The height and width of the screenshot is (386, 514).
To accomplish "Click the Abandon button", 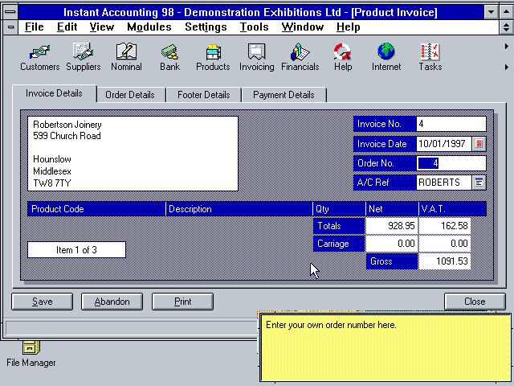I will [x=112, y=302].
